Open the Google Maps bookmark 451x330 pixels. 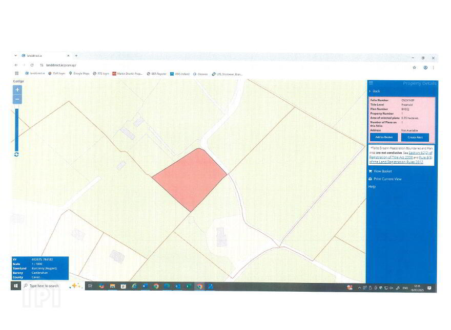(79, 74)
